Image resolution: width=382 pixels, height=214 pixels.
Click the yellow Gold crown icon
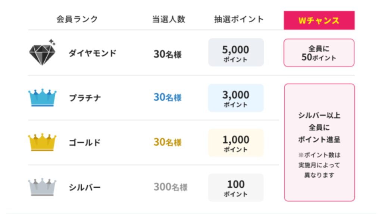point(42,142)
